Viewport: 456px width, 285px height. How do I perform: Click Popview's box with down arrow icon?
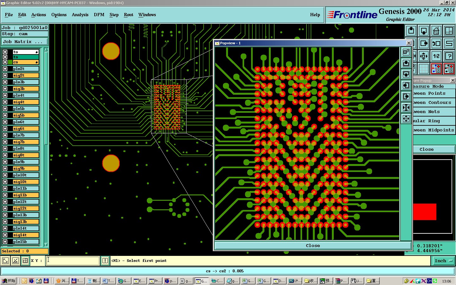click(x=406, y=74)
